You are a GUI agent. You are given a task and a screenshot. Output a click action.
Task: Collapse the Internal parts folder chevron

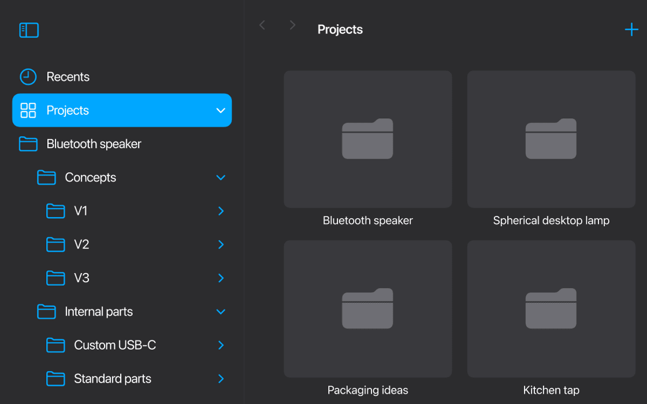pyautogui.click(x=220, y=312)
